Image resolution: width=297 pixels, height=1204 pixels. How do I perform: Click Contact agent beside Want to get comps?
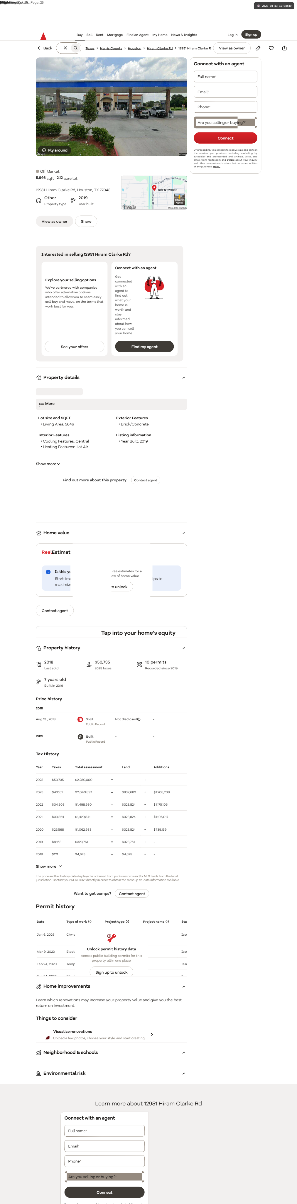132,894
